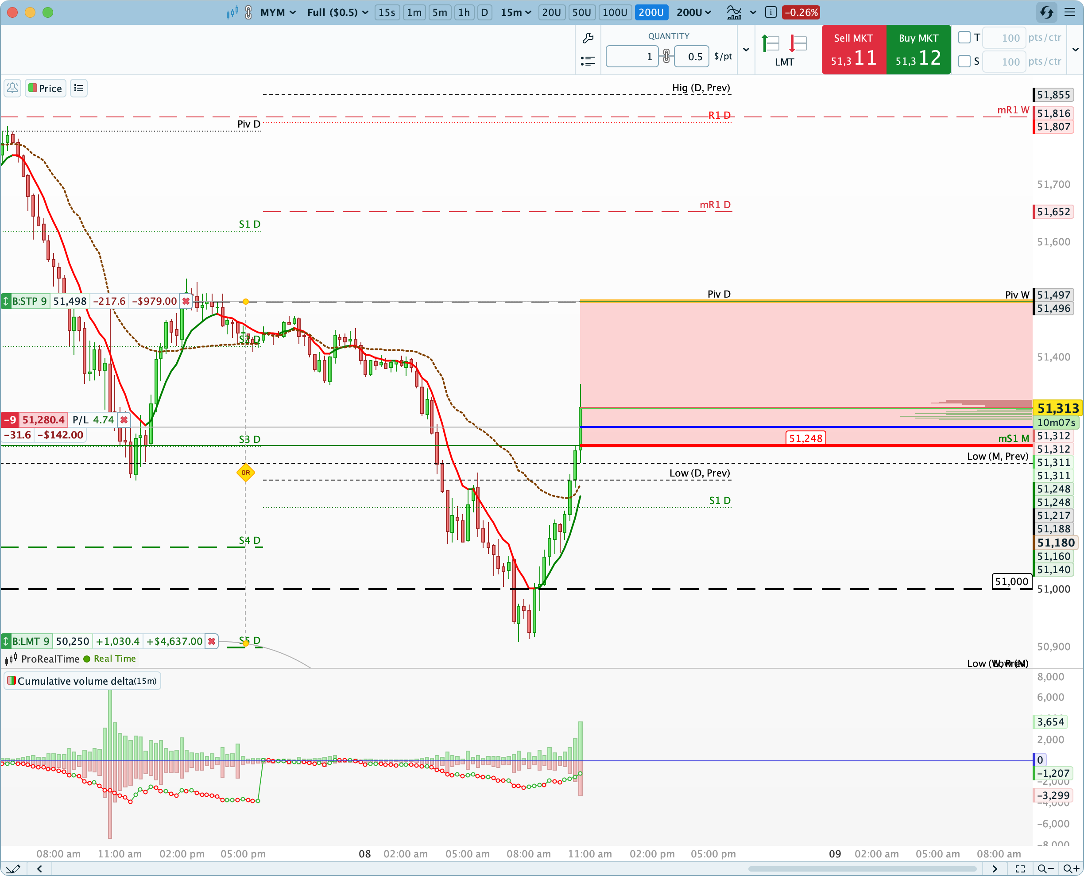Click the Sell MKT button

[x=853, y=50]
